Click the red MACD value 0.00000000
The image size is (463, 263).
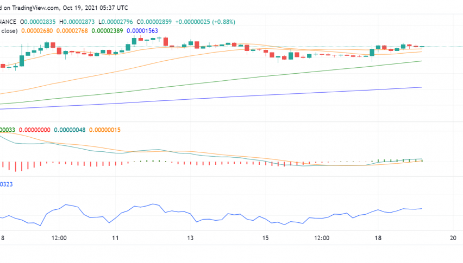coord(35,130)
